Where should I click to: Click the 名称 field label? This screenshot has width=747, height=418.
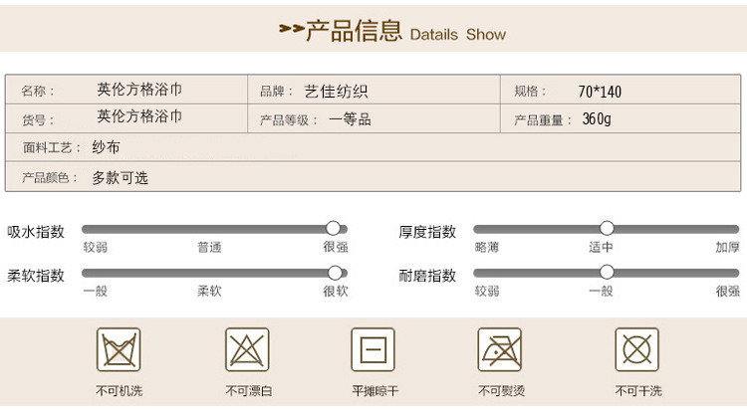coord(38,91)
